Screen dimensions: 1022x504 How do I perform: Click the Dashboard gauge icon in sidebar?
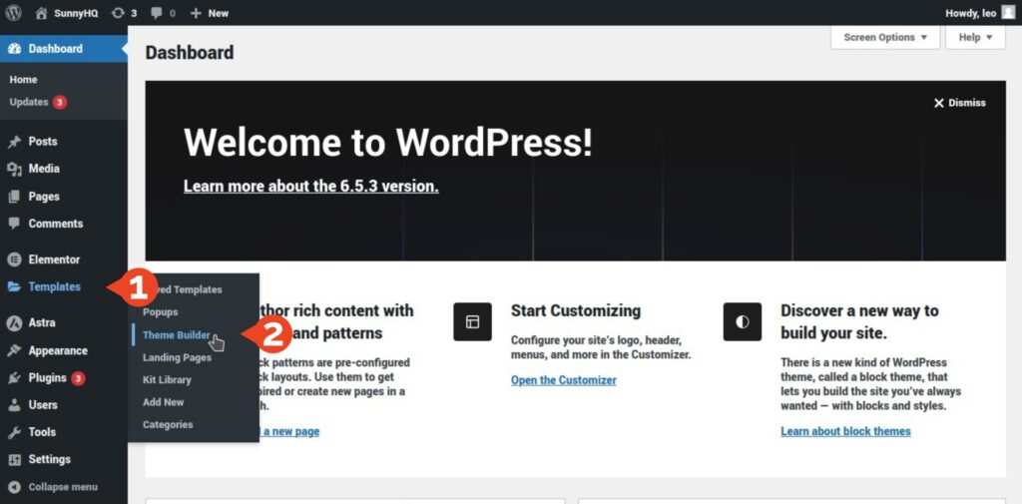[14, 49]
